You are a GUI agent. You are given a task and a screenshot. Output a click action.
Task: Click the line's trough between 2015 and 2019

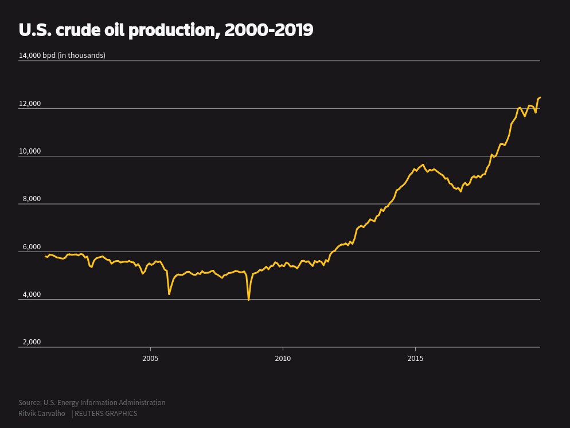[x=460, y=191]
